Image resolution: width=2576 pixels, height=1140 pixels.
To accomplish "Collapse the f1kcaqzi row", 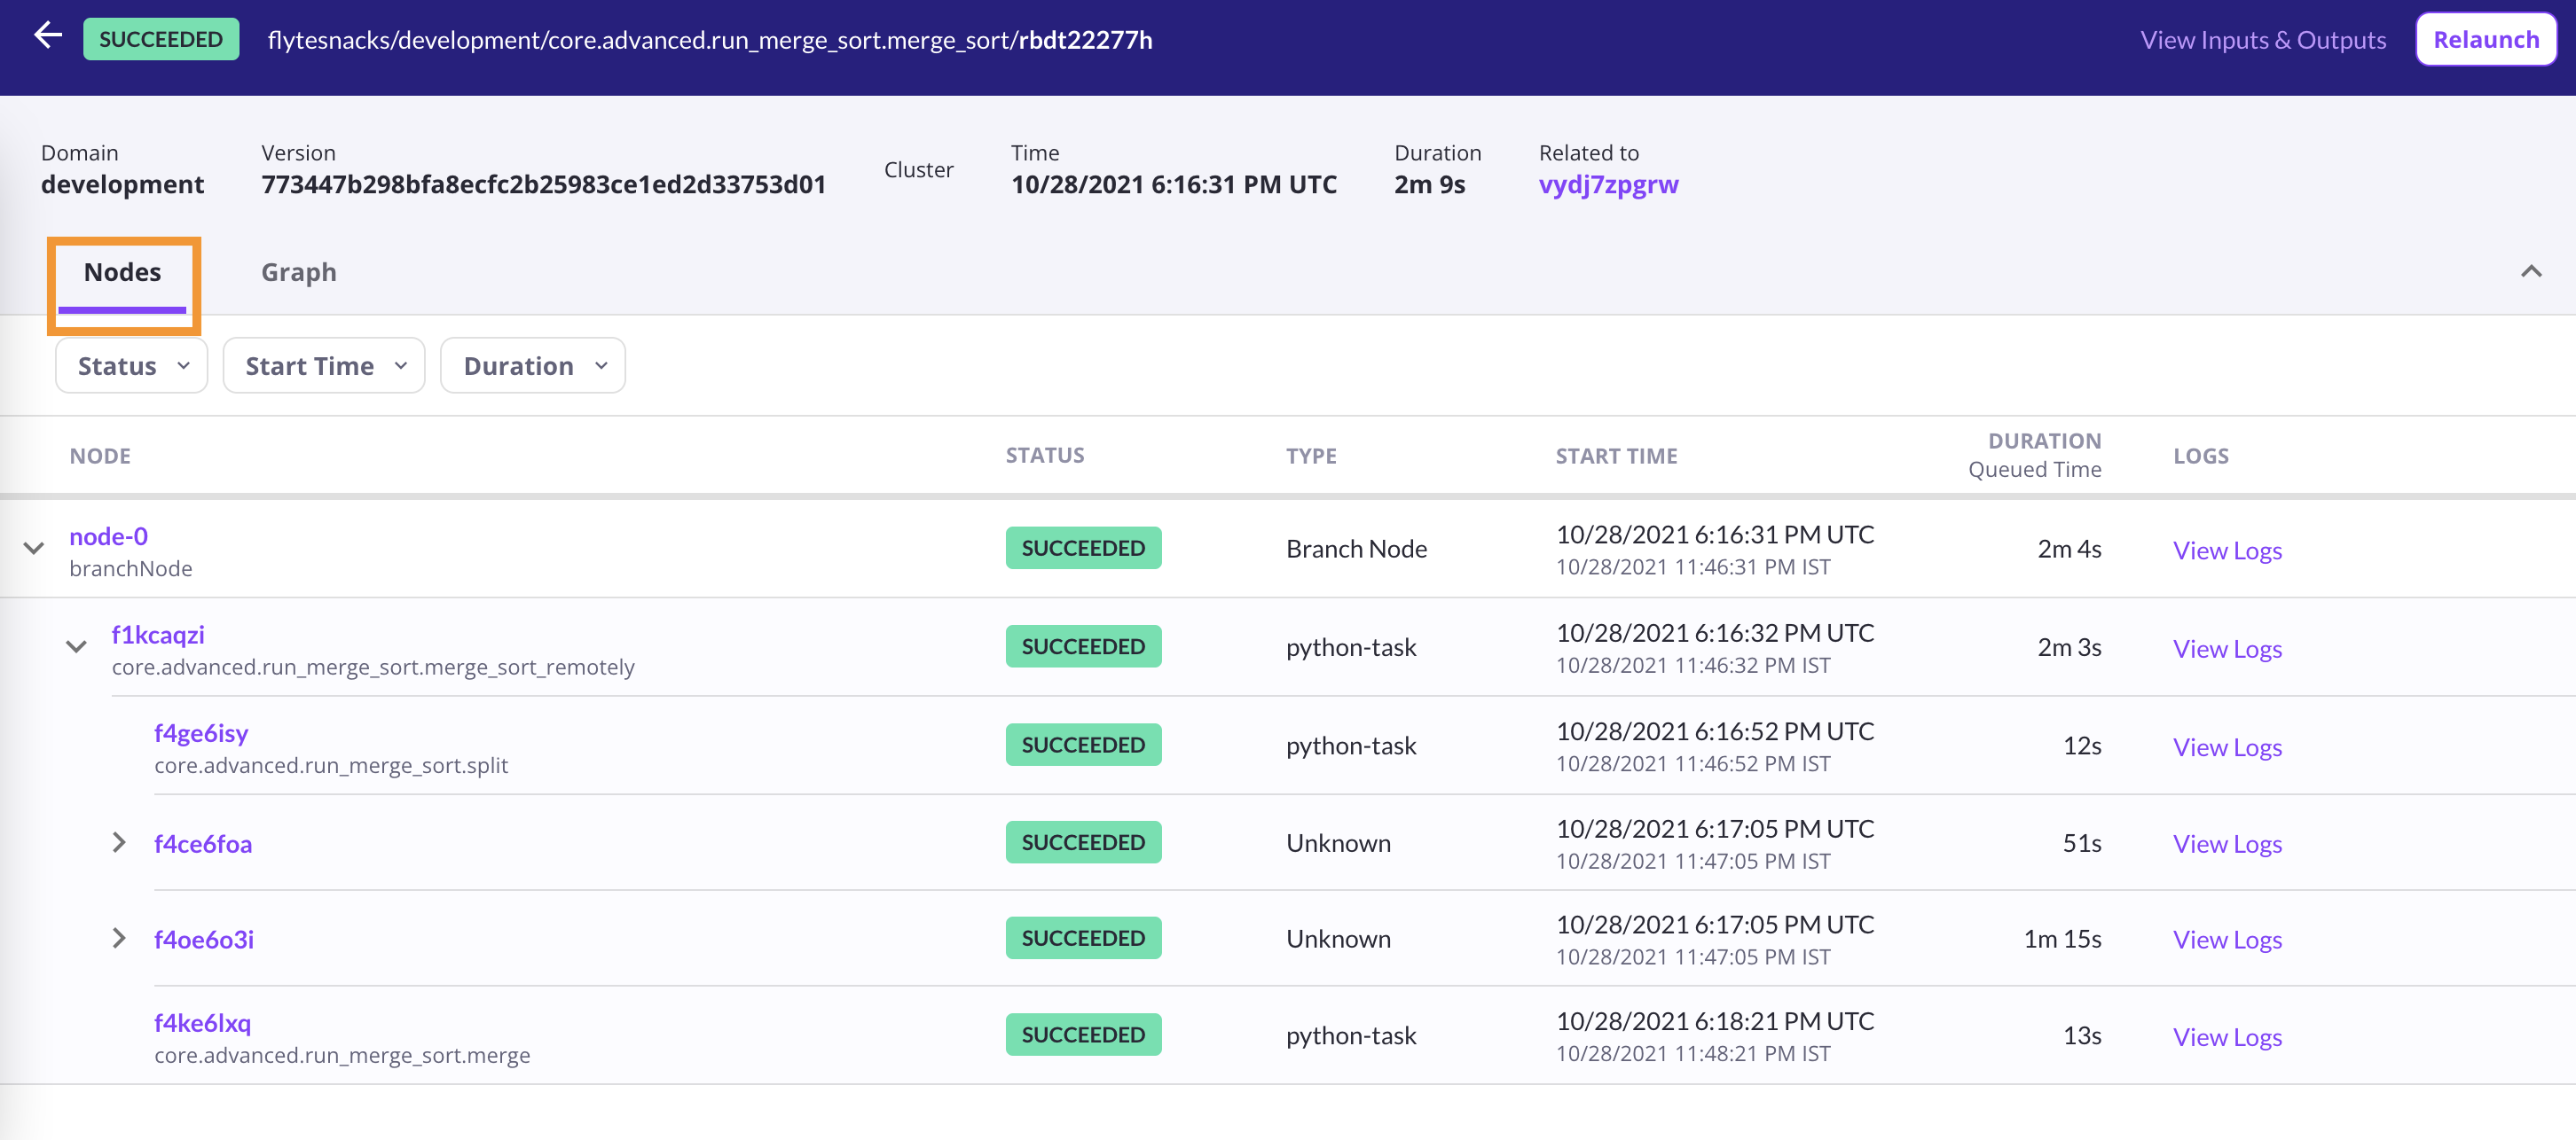I will [76, 646].
